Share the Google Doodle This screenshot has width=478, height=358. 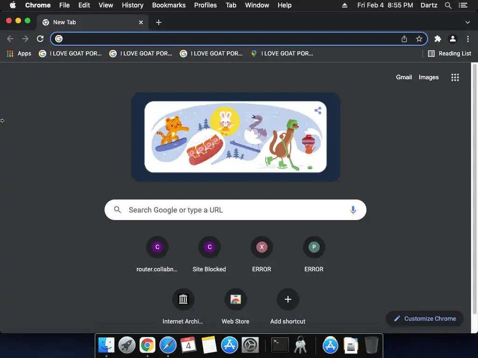(x=318, y=110)
